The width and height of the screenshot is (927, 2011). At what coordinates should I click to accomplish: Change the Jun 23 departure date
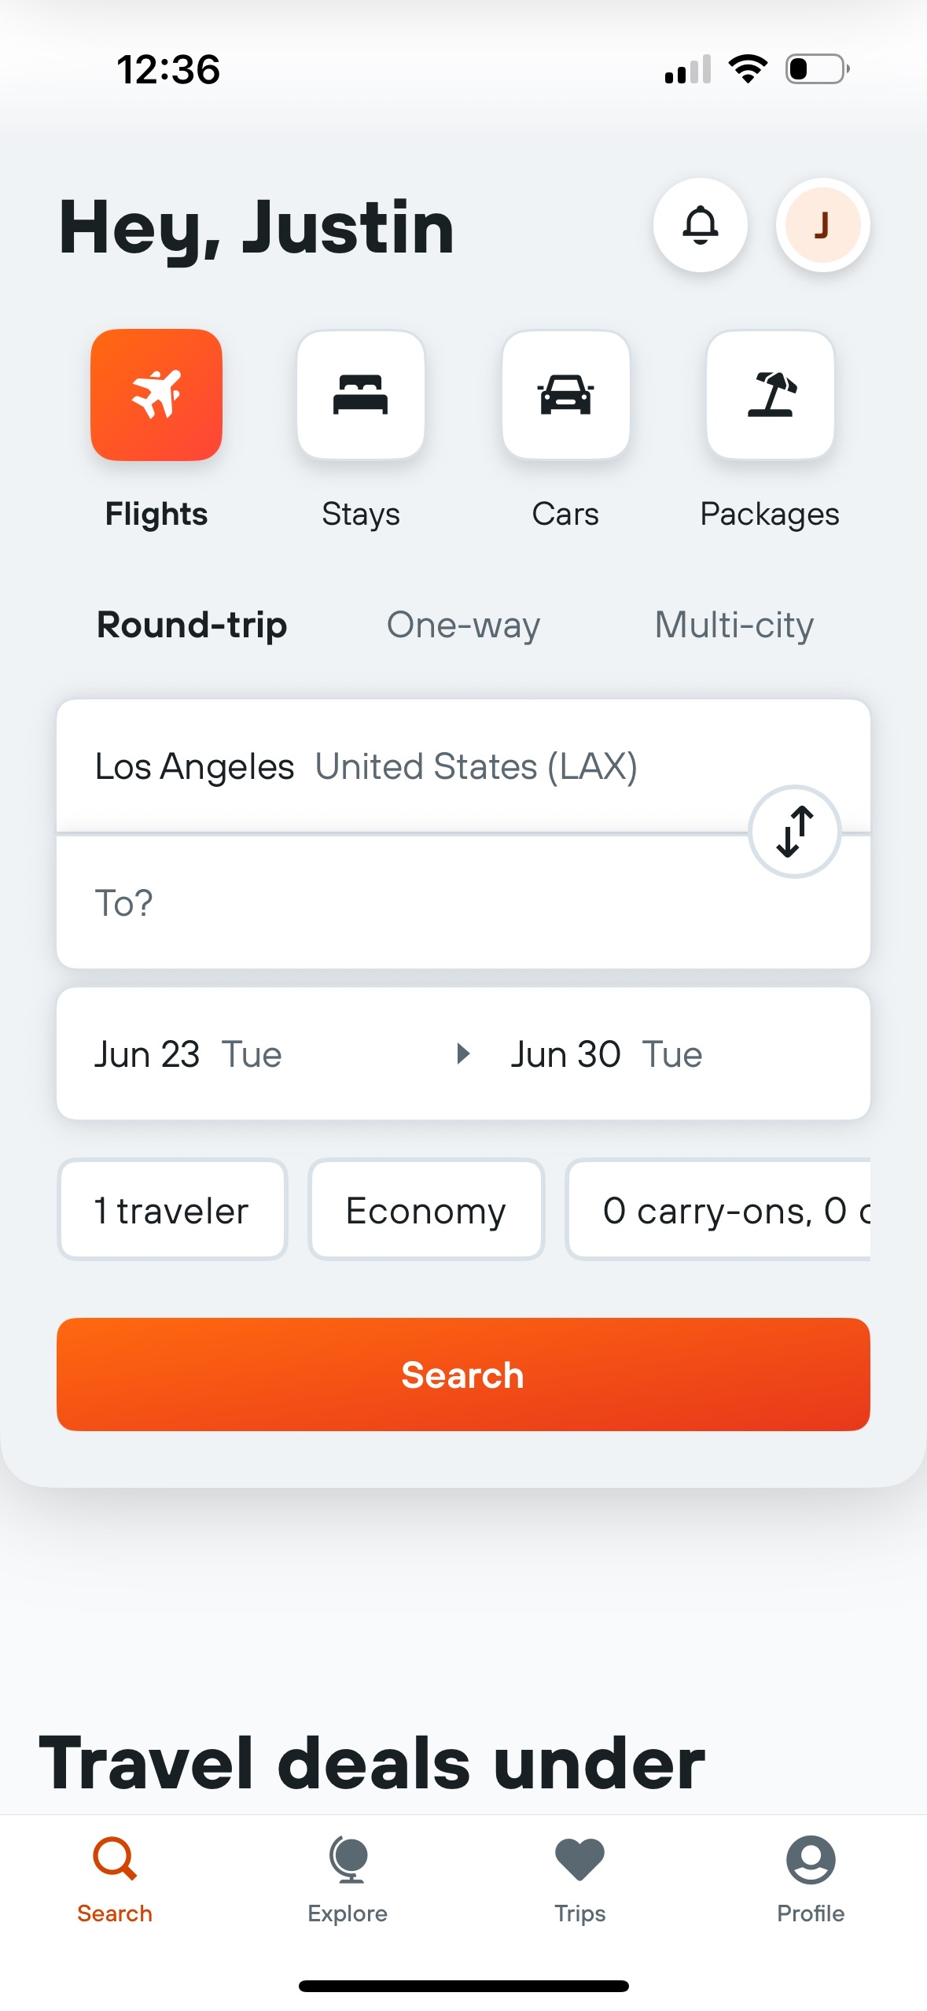[x=189, y=1054]
